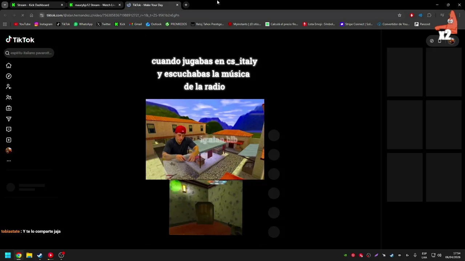
Task: Open the Calculá el precio bookmark
Action: pyautogui.click(x=282, y=24)
